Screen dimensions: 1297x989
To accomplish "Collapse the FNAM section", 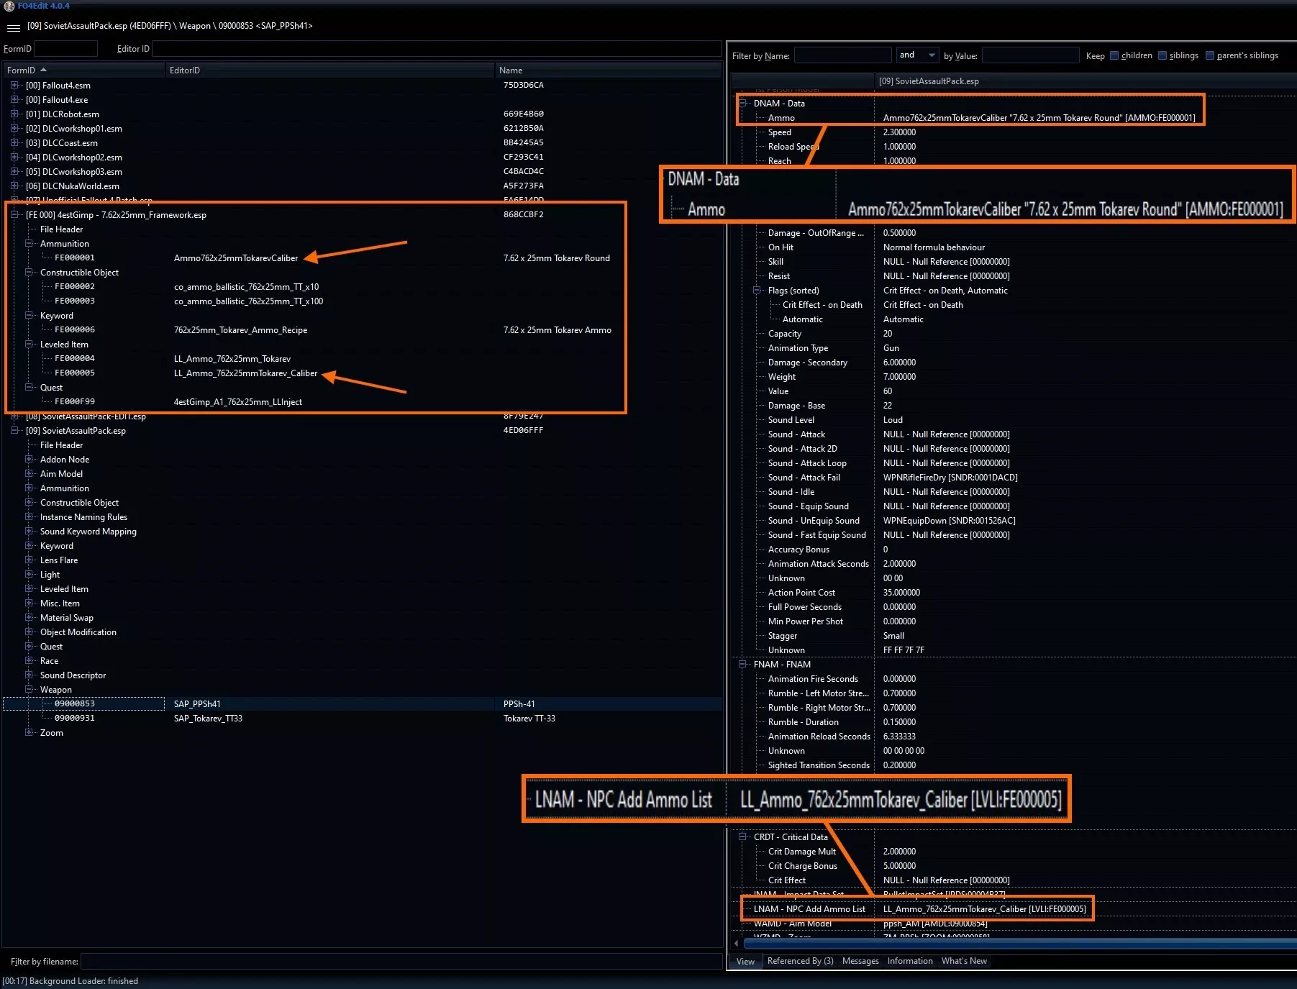I will point(743,664).
